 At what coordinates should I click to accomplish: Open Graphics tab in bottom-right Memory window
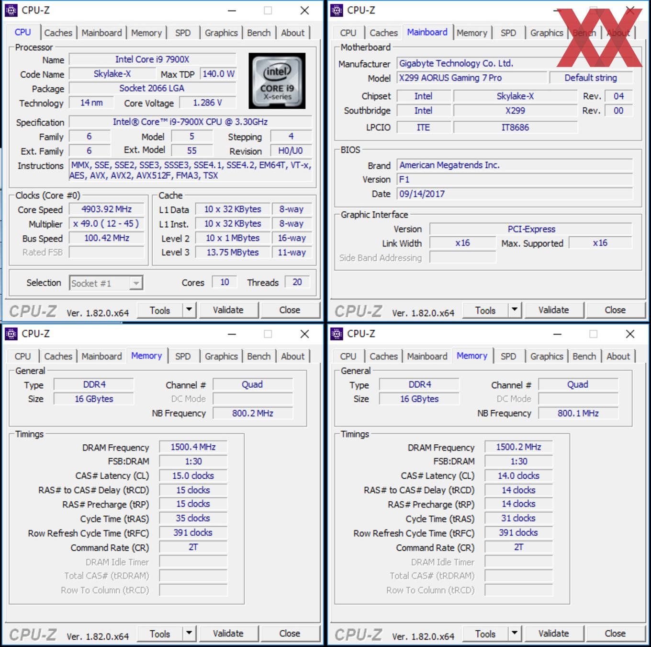tap(547, 356)
